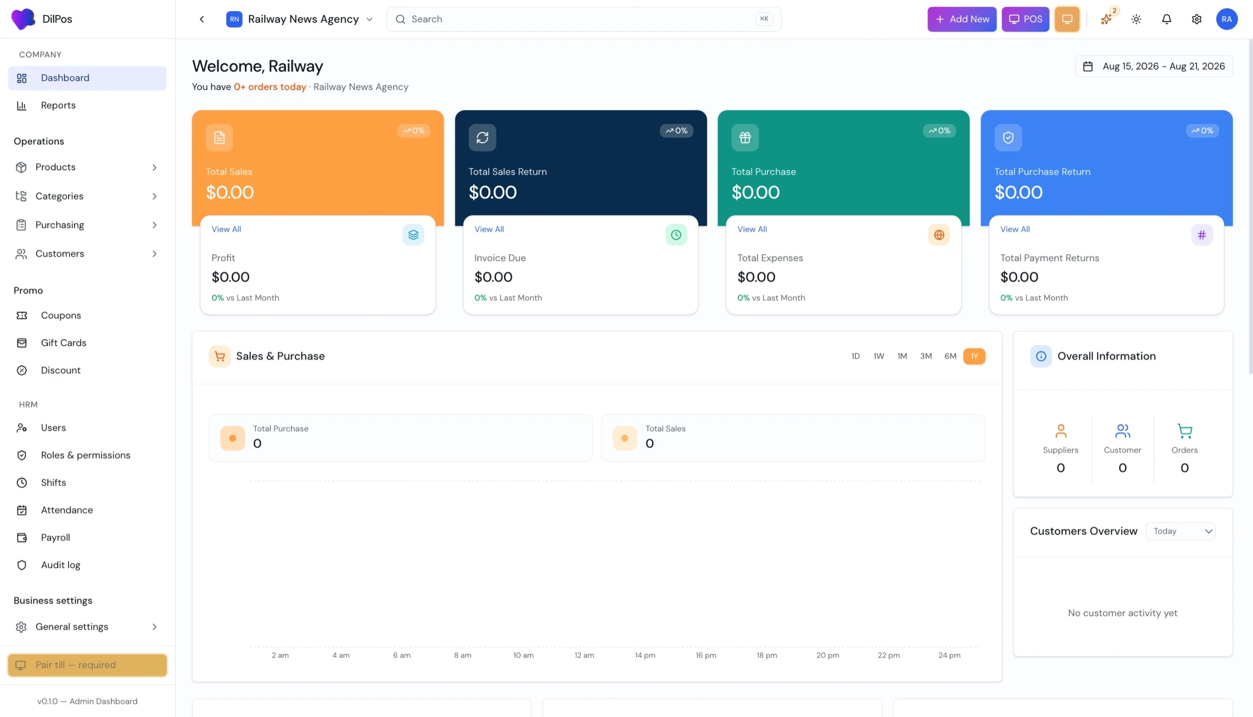Click the Overall Information info icon
Image resolution: width=1253 pixels, height=717 pixels.
(1041, 356)
